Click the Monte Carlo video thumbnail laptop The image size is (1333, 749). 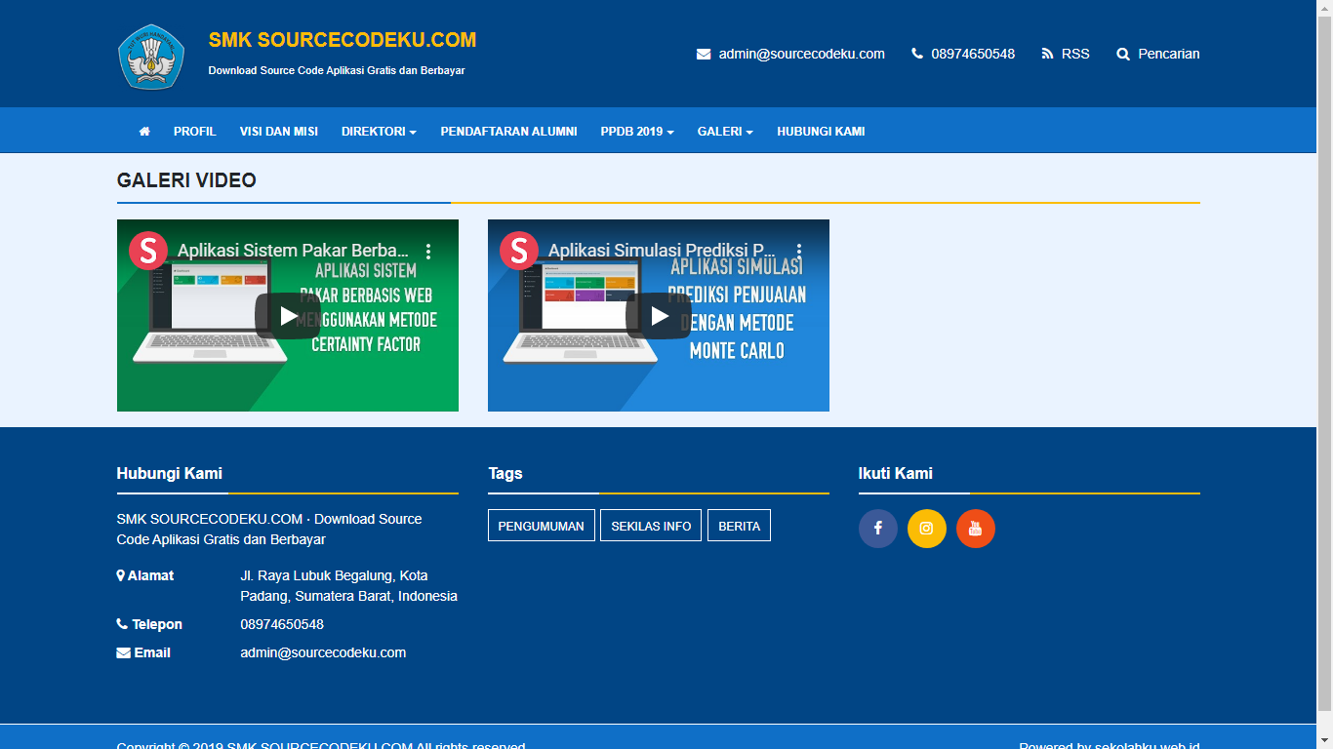pyautogui.click(x=582, y=310)
